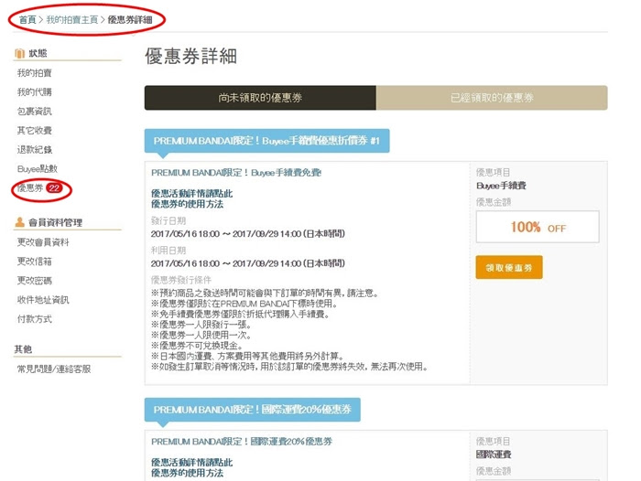Click the Buyee手續費 優惠項目 value

click(501, 187)
